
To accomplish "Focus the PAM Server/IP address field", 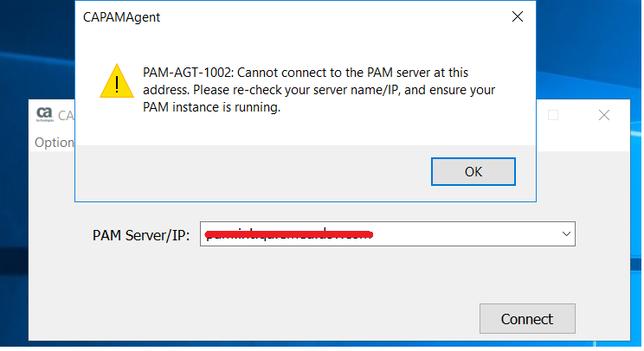I will tap(387, 233).
